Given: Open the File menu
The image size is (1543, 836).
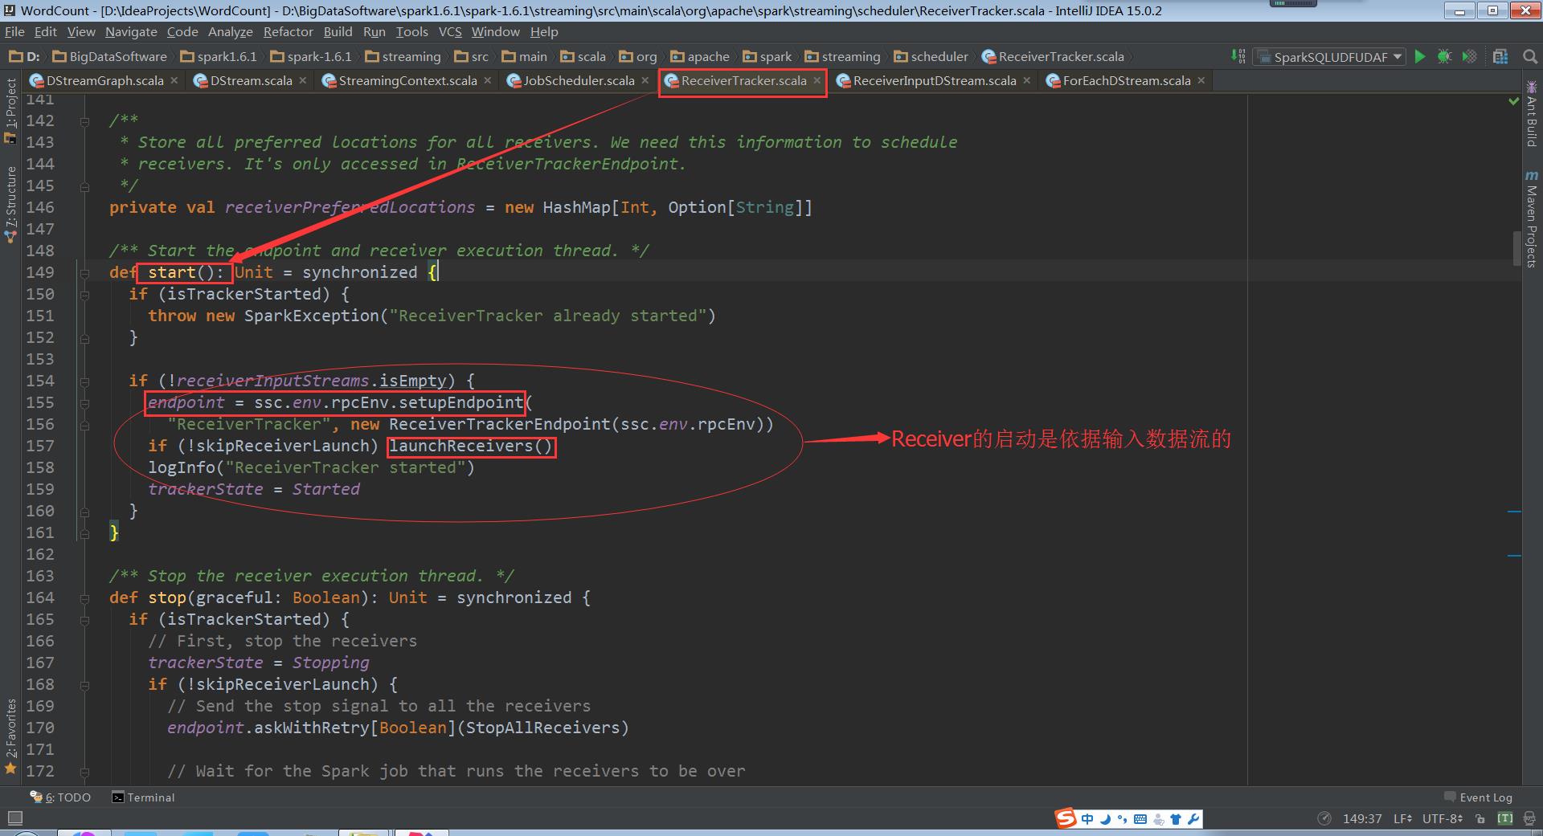Looking at the screenshot, I should pyautogui.click(x=14, y=31).
